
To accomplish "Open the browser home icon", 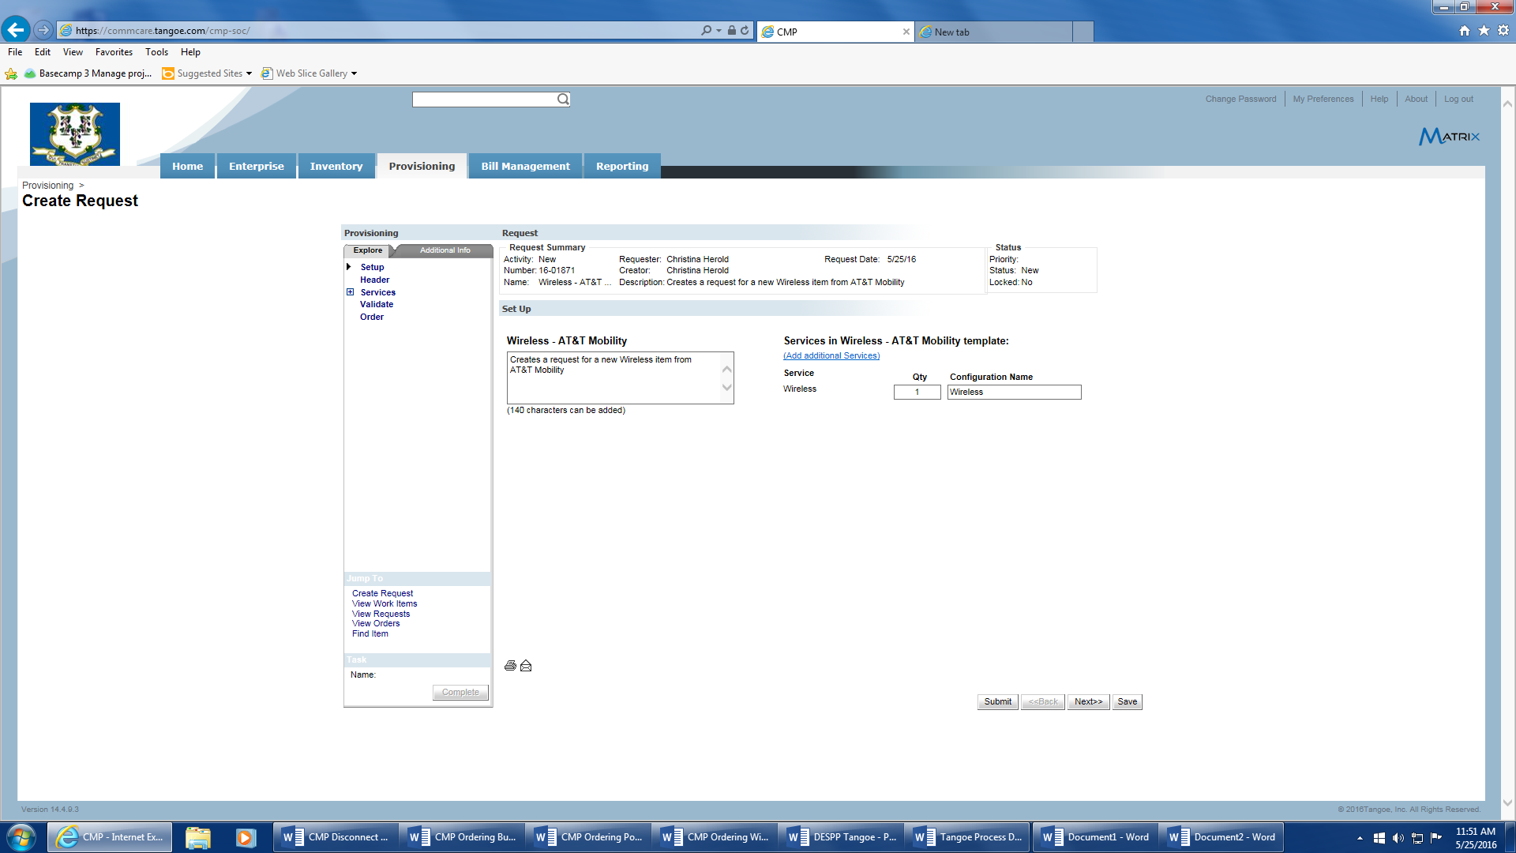I will (1465, 31).
